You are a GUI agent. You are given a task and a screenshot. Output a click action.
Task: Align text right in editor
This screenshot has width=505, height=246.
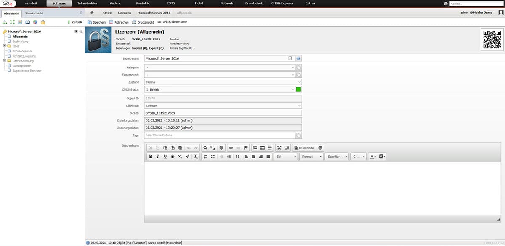[x=261, y=157]
